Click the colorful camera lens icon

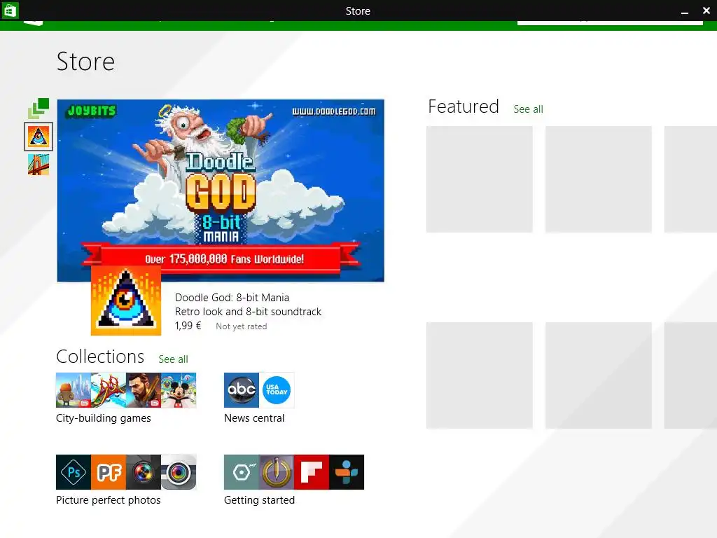click(x=144, y=472)
